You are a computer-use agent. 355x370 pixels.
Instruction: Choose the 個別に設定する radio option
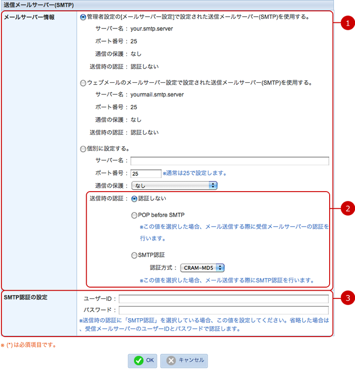point(83,149)
